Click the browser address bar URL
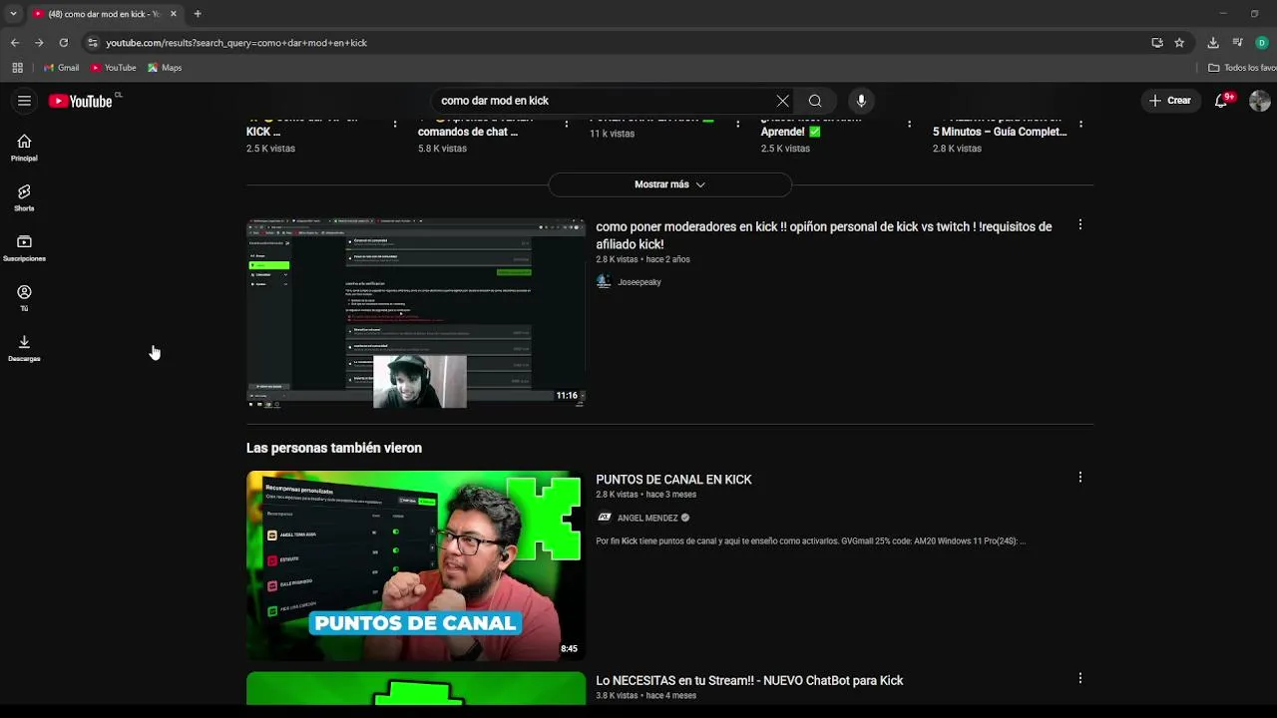1277x718 pixels. [x=236, y=43]
